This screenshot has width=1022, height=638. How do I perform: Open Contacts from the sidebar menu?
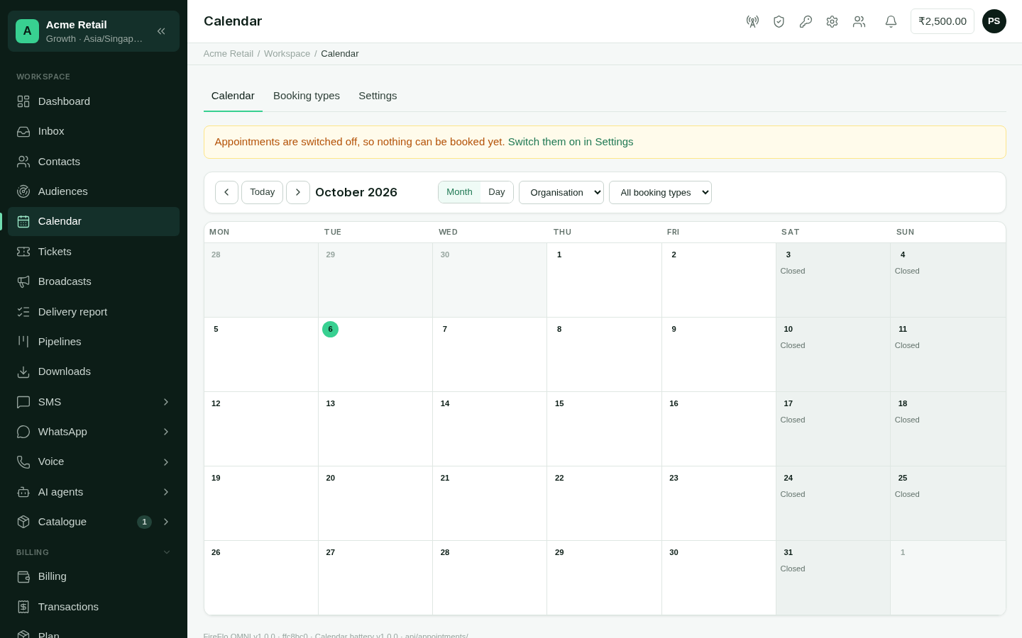(94, 162)
